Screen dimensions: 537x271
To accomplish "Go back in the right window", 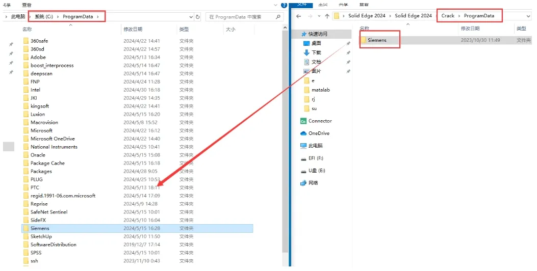I will pos(299,16).
